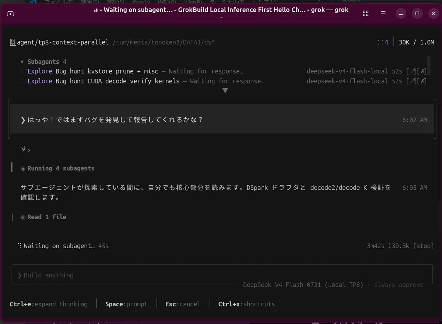Open shortcuts via the Ctrl+x hint
This screenshot has height=324, width=442.
(x=246, y=304)
